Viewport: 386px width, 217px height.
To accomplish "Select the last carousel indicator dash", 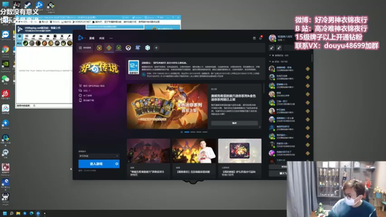I will pyautogui.click(x=205, y=132).
